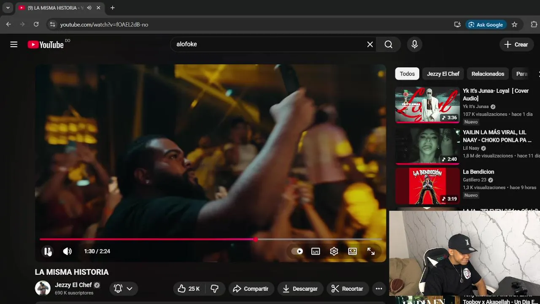The height and width of the screenshot is (304, 540).
Task: Click the 690 K suscriptores text
Action: pyautogui.click(x=74, y=293)
